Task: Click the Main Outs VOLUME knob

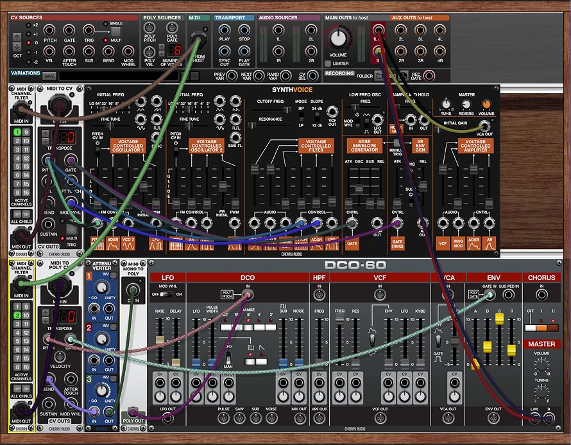Action: coord(338,39)
